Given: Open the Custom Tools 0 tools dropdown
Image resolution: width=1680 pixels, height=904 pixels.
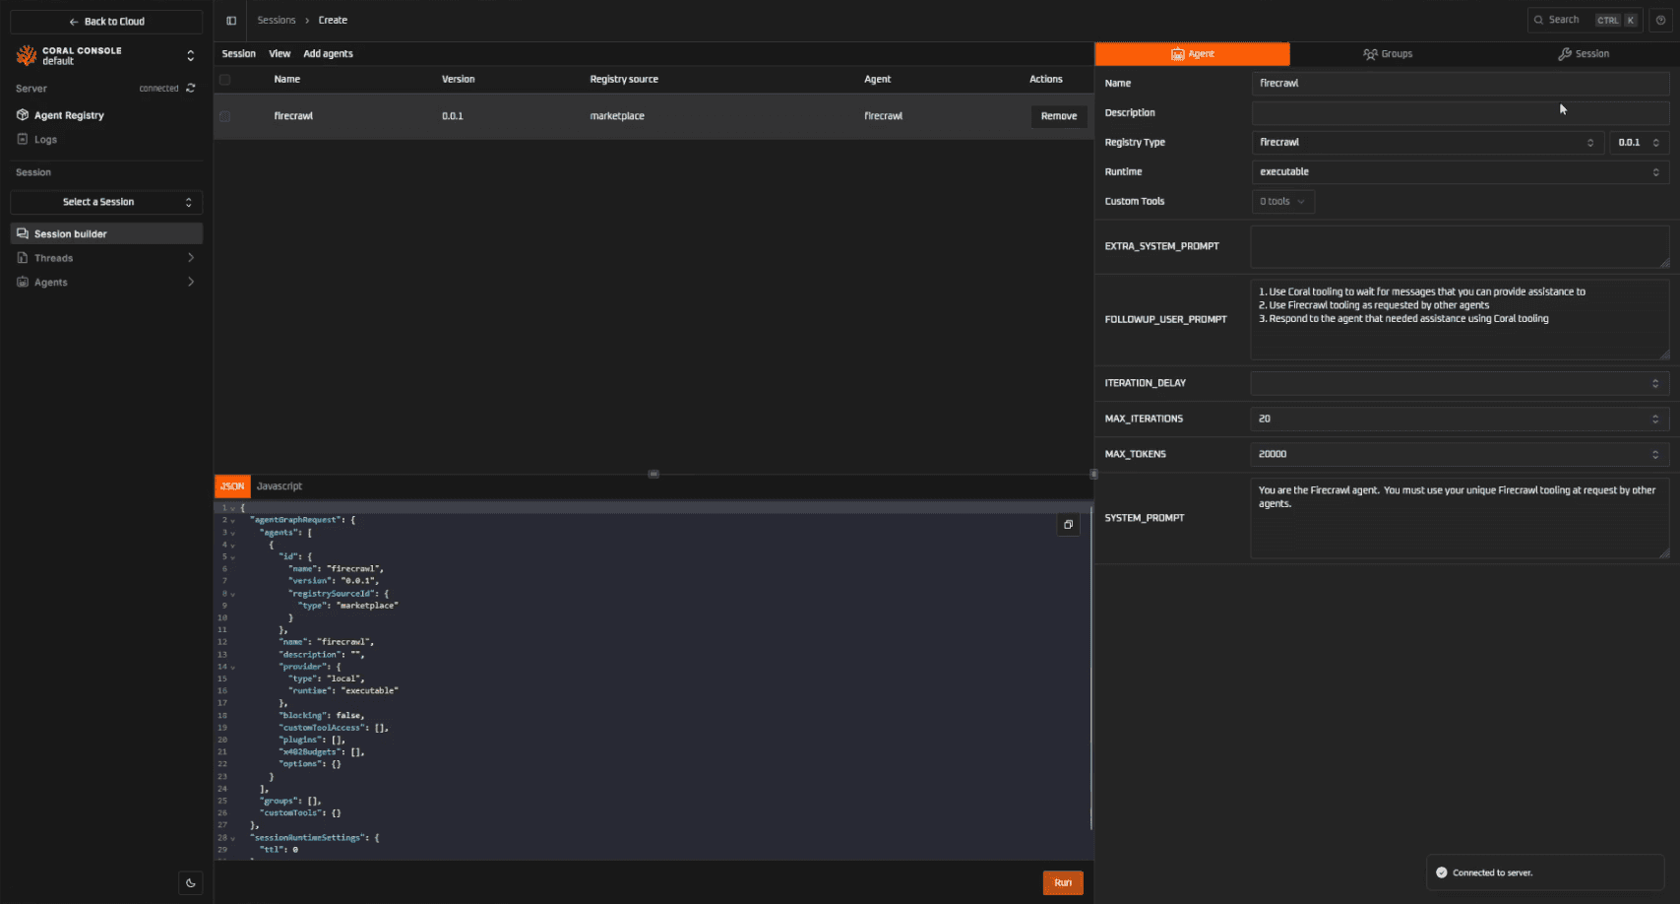Looking at the screenshot, I should (1282, 202).
